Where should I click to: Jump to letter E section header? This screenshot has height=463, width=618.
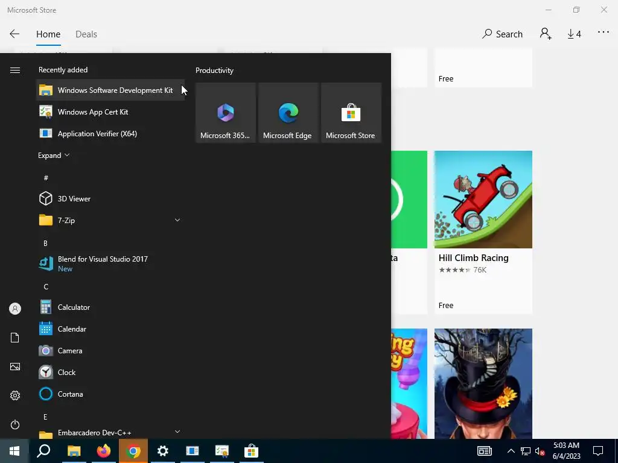tap(45, 417)
